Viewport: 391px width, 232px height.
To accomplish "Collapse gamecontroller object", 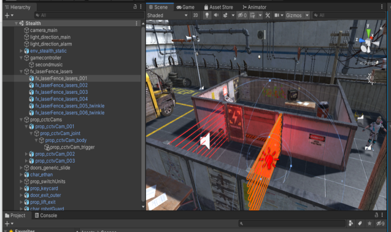I will point(21,58).
